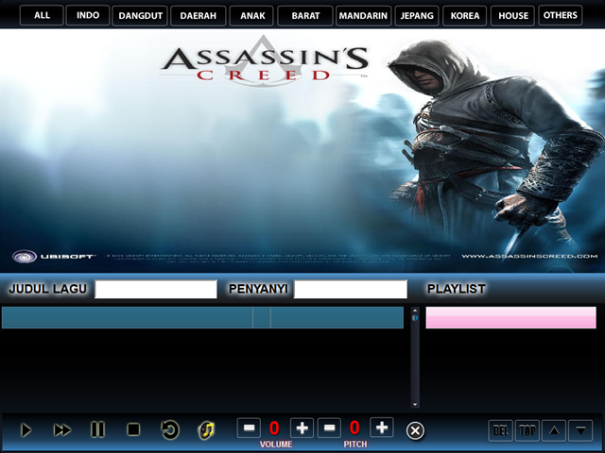Screen dimensions: 605x453
Task: Switch to the BARAT category
Action: pyautogui.click(x=305, y=16)
